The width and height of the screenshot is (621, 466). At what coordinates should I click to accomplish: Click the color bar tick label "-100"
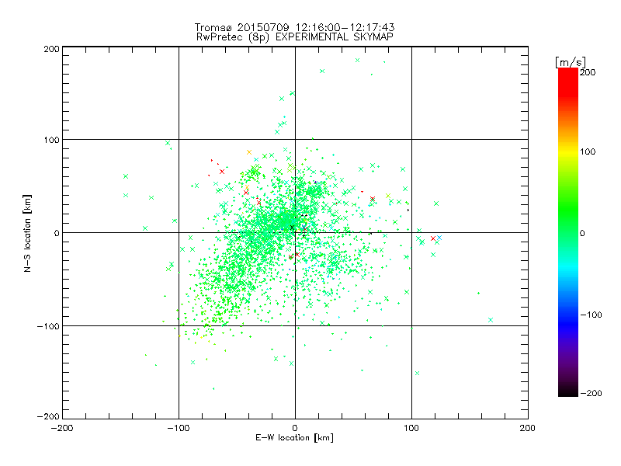click(x=591, y=315)
